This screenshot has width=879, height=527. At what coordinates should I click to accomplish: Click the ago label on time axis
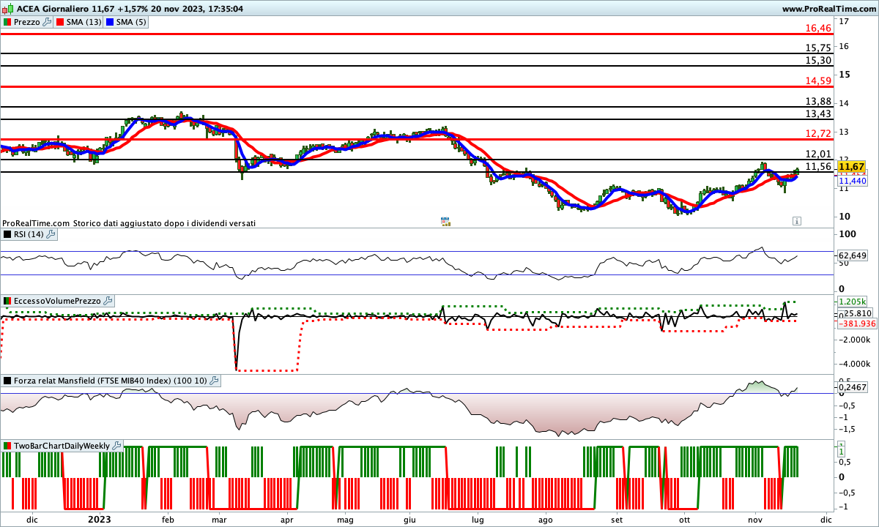click(545, 519)
